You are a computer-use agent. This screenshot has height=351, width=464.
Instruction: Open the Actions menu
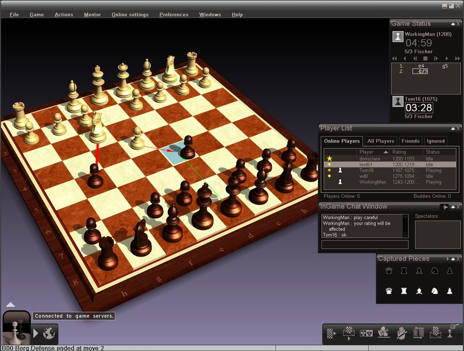[x=64, y=14]
